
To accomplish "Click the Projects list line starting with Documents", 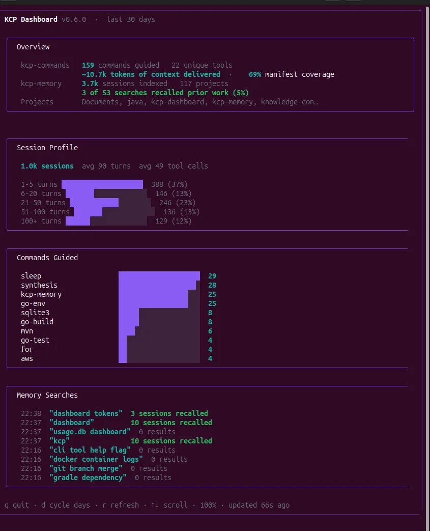I will [200, 102].
